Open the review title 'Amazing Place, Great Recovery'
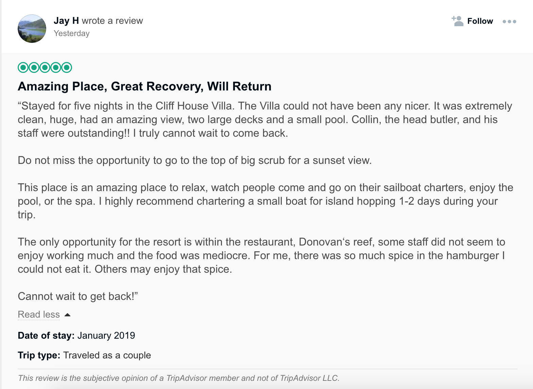This screenshot has height=389, width=533. click(144, 86)
